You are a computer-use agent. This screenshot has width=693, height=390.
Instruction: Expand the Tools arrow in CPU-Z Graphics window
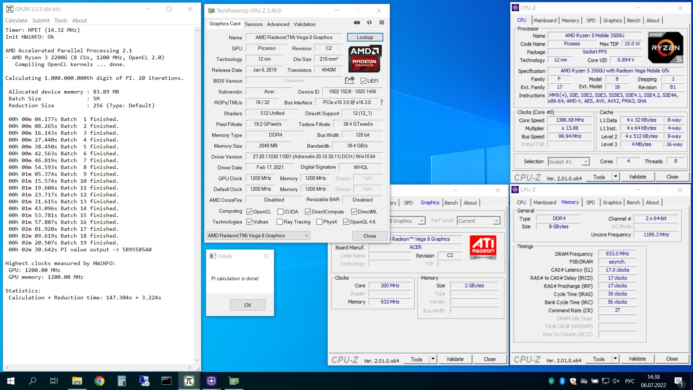[433, 359]
